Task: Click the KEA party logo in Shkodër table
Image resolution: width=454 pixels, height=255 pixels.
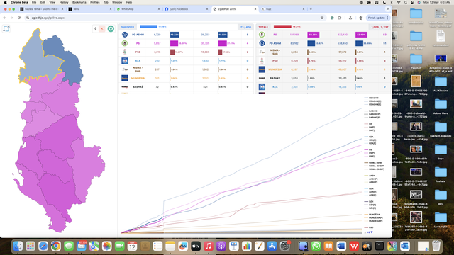Action: (125, 61)
